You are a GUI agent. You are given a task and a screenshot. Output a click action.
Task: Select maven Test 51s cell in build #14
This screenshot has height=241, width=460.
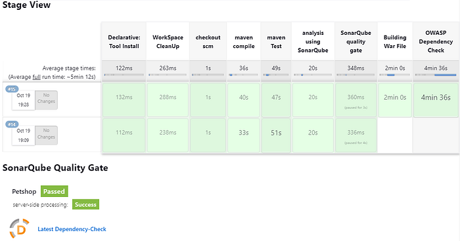[276, 135]
